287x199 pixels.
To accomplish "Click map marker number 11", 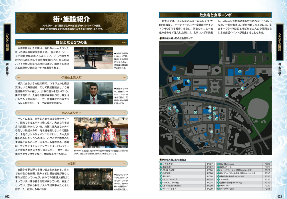I will pyautogui.click(x=210, y=118).
